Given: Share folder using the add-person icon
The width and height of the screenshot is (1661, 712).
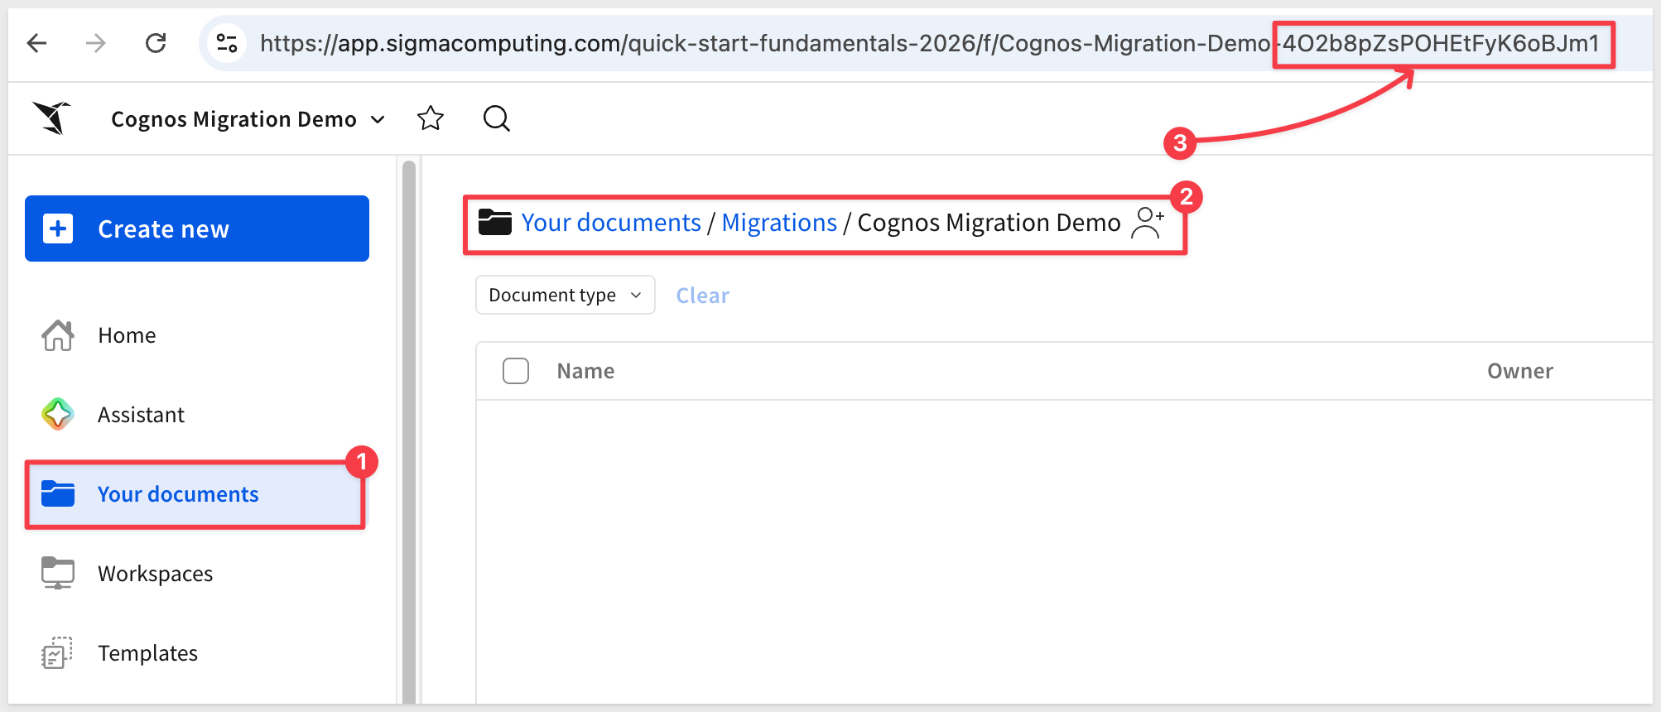Looking at the screenshot, I should [x=1148, y=223].
